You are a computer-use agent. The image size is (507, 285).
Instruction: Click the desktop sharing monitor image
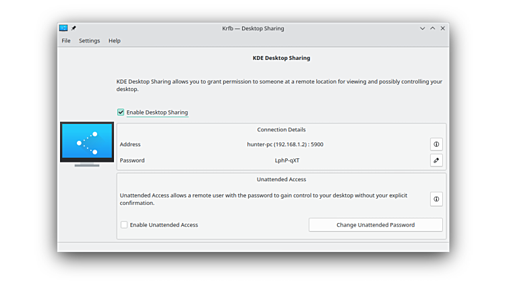[x=87, y=143]
